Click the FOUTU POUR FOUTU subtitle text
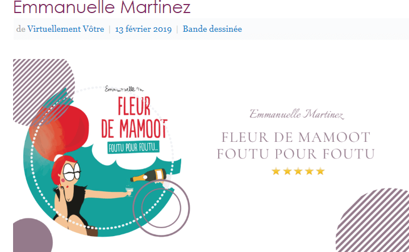Viewport: 409px width, 252px height. coord(296,154)
